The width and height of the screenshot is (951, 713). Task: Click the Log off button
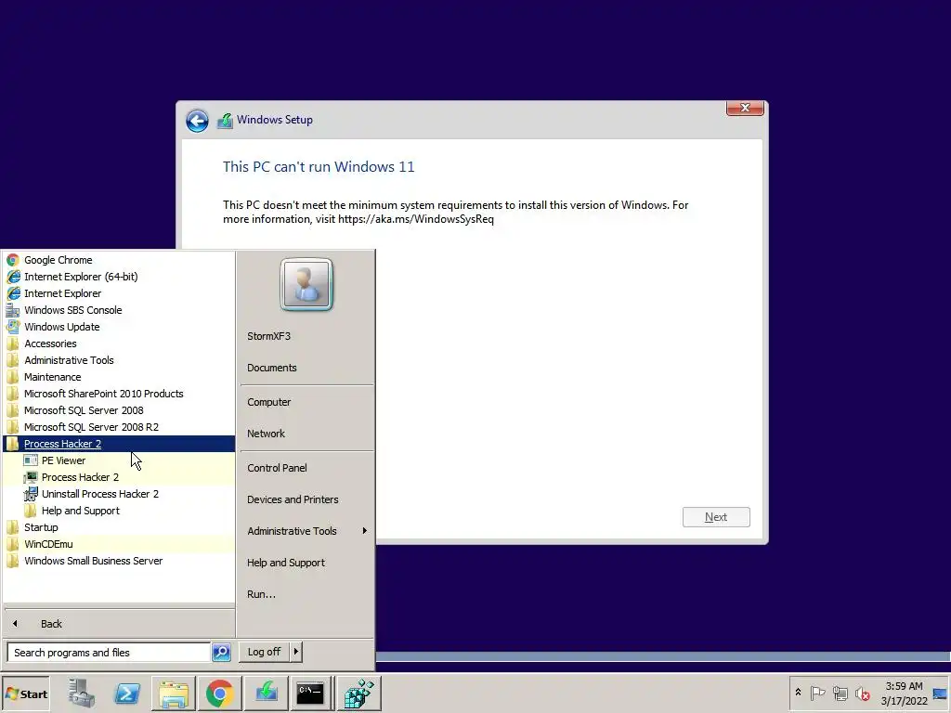tap(265, 652)
